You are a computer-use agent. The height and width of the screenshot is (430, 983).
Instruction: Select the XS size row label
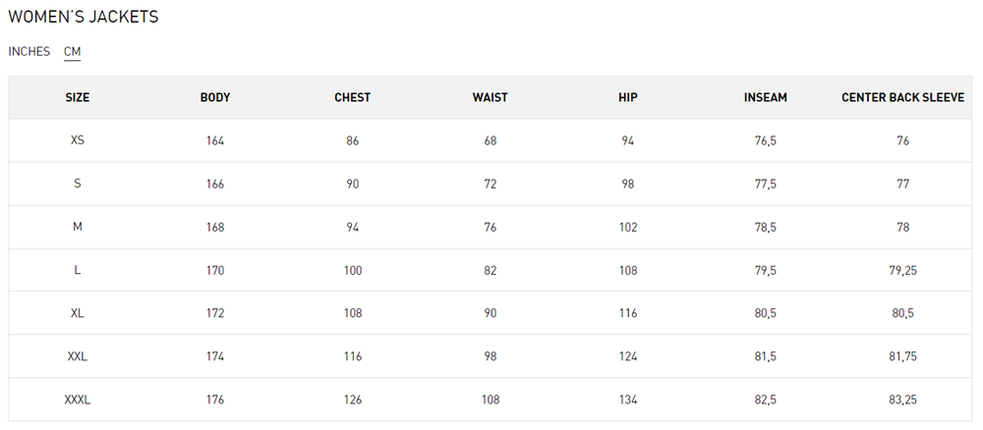click(x=77, y=140)
